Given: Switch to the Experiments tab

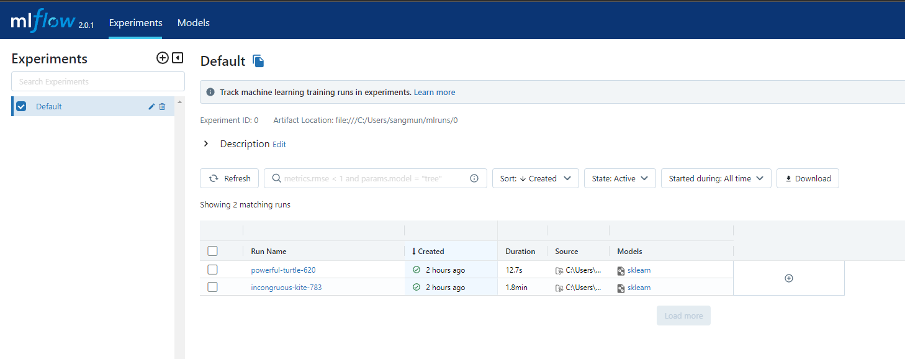Looking at the screenshot, I should (x=135, y=22).
